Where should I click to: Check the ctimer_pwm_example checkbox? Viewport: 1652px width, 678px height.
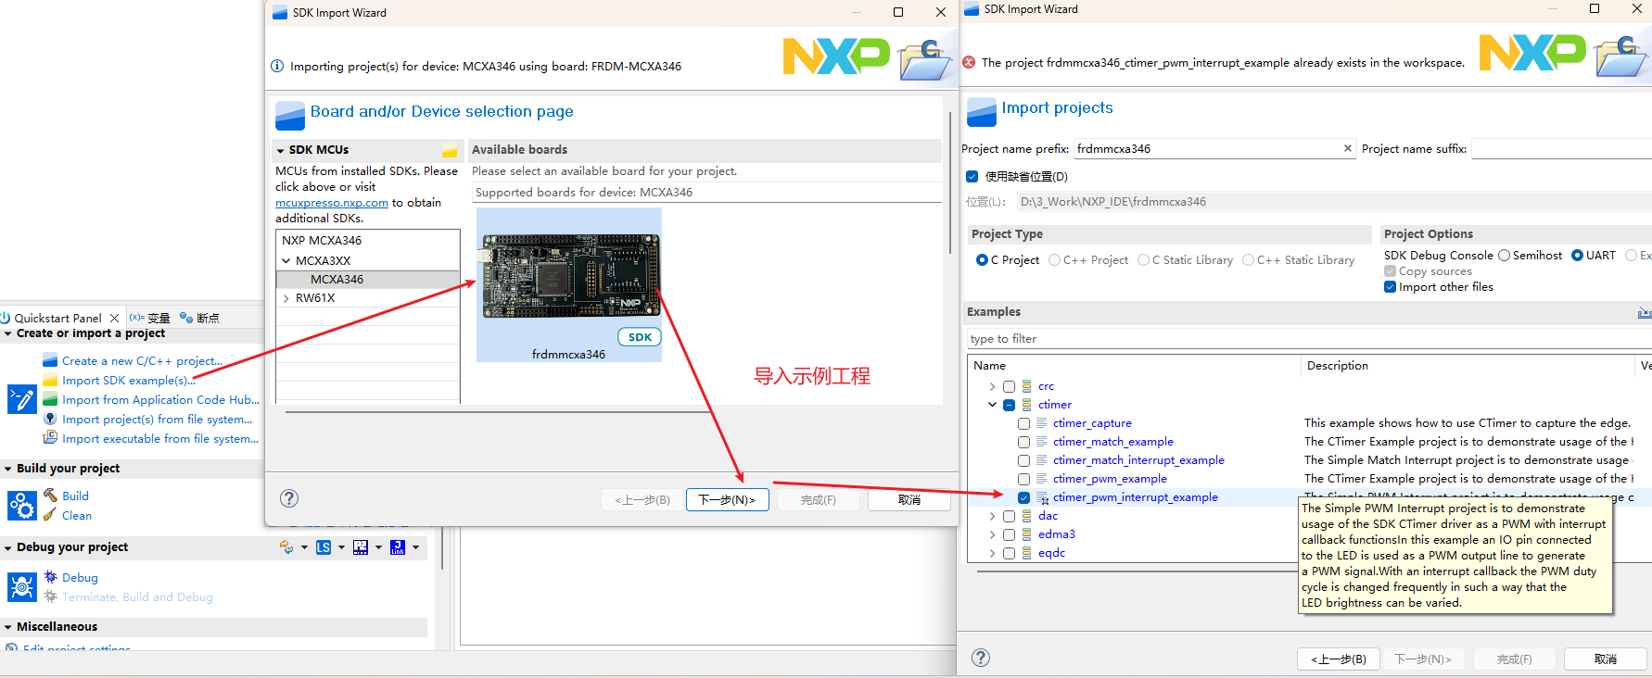pos(1023,479)
